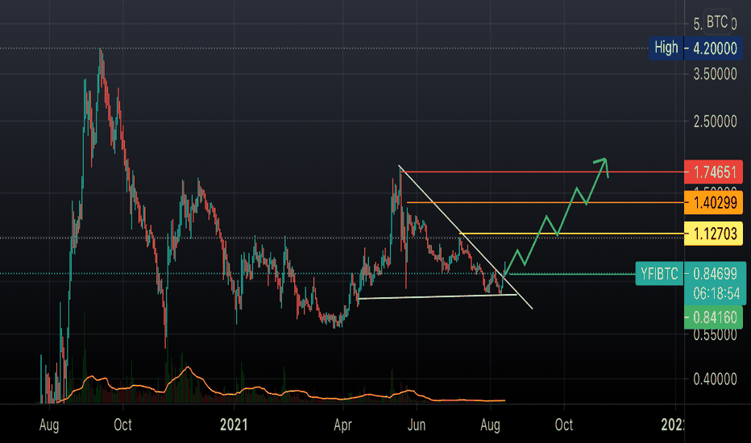Image resolution: width=751 pixels, height=443 pixels.
Task: Select the orange 1.40299 price label
Action: tap(714, 203)
